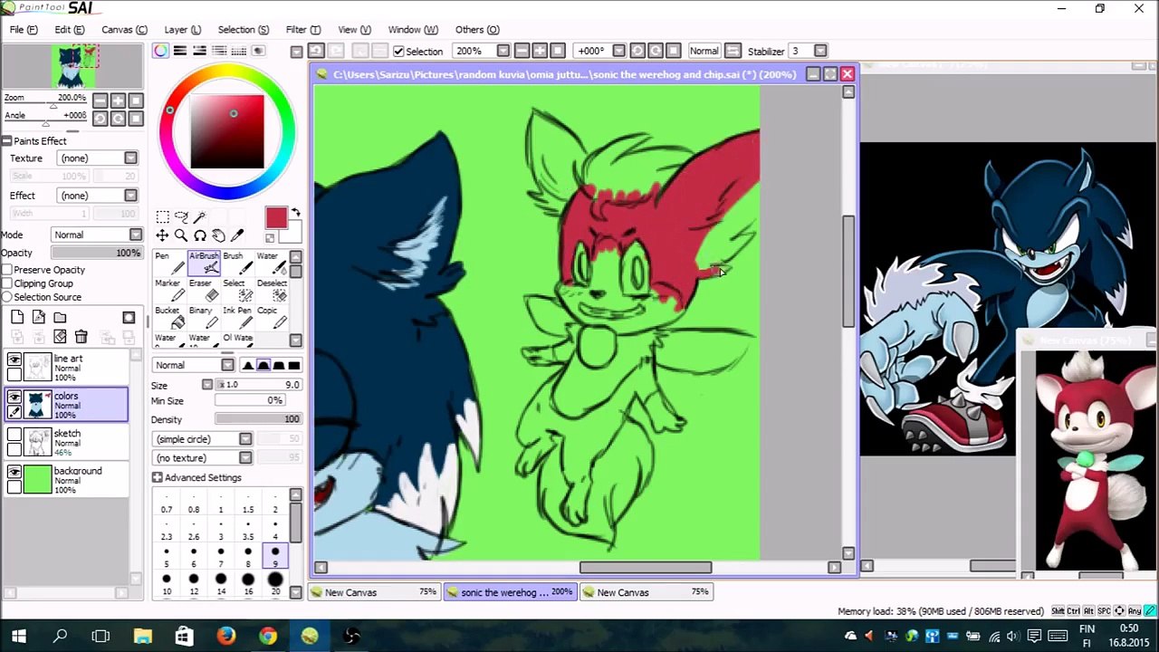Pick the magic wand tool
Screen dimensions: 1159x652
(x=200, y=216)
